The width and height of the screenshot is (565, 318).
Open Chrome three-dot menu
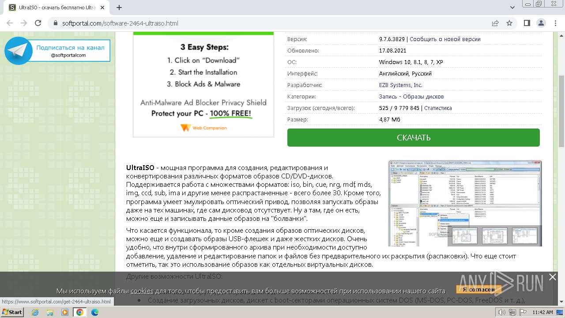[555, 23]
